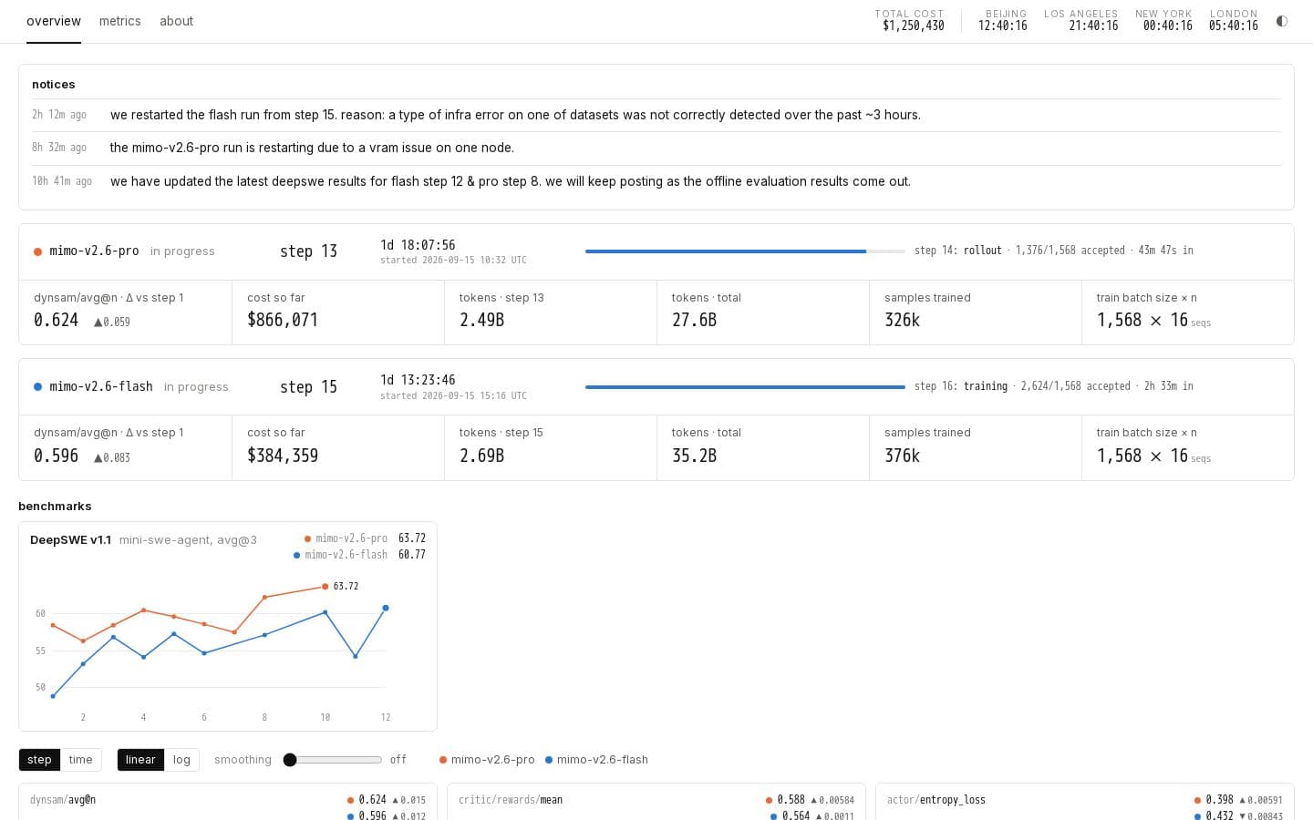Click elapsed time 1d 13:23:46
This screenshot has width=1313, height=820.
tap(418, 380)
